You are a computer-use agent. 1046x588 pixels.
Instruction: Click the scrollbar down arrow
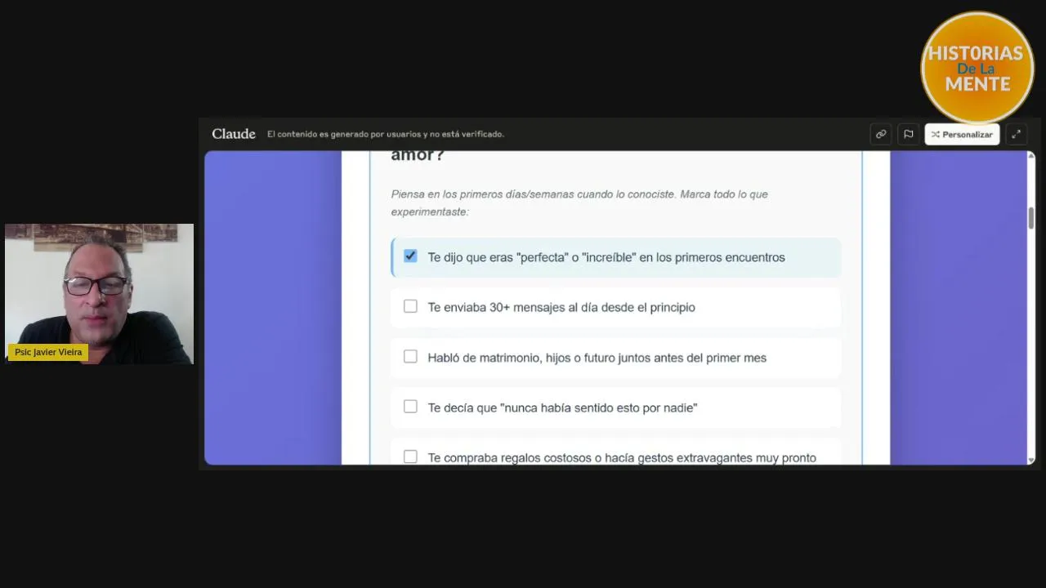coord(1031,460)
